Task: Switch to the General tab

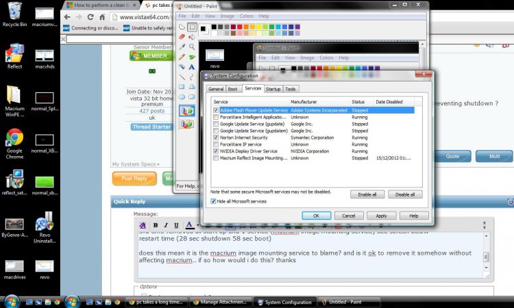Action: click(x=216, y=89)
